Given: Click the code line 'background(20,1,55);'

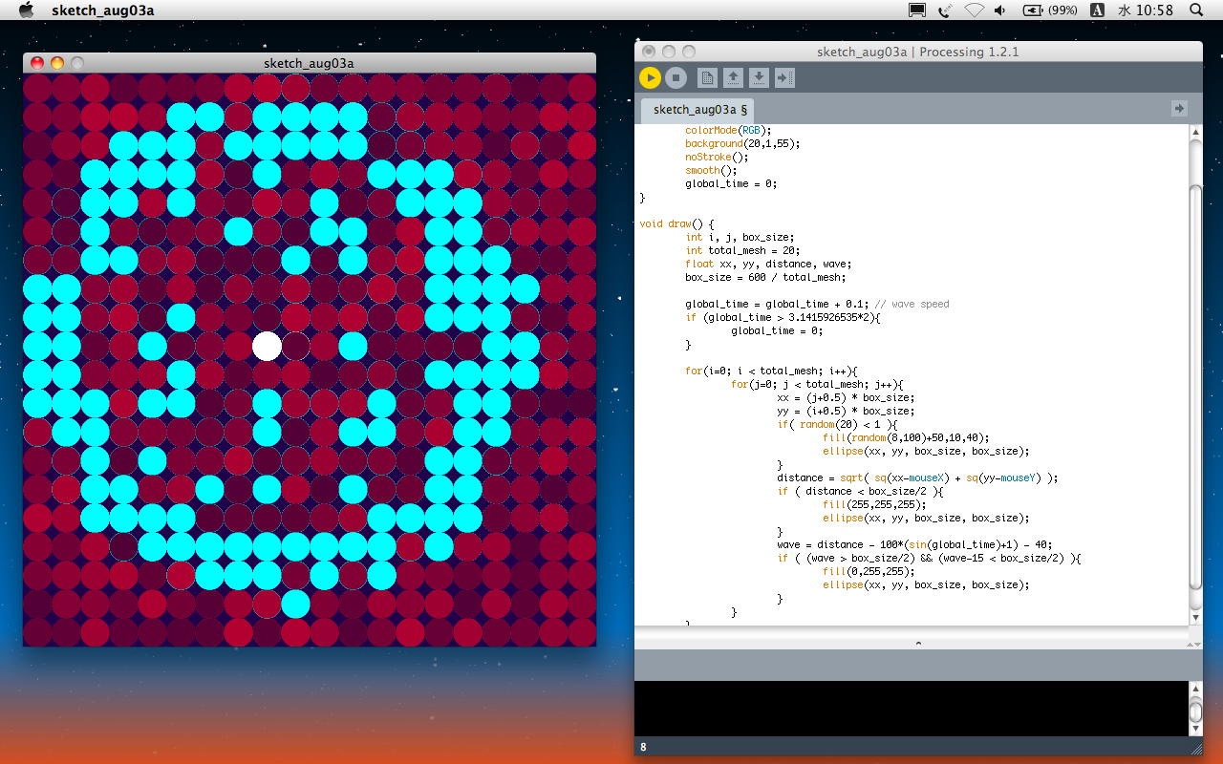Looking at the screenshot, I should 742,143.
